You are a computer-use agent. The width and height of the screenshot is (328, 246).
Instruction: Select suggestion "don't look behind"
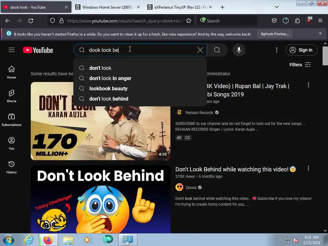point(140,99)
